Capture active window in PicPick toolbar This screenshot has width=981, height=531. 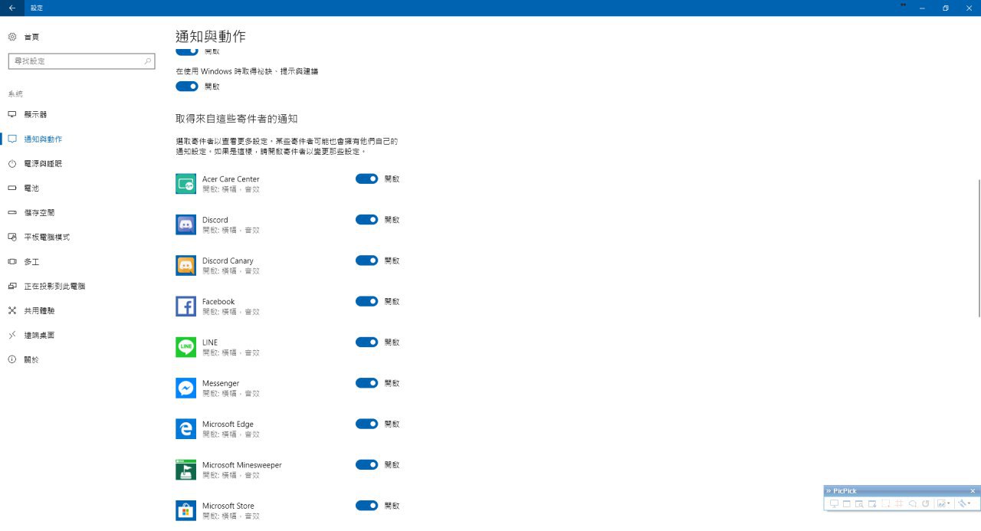(x=847, y=503)
